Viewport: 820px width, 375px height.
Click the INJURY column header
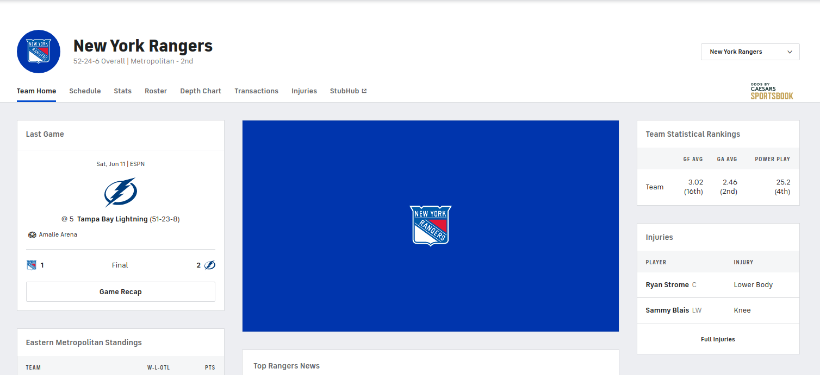743,262
